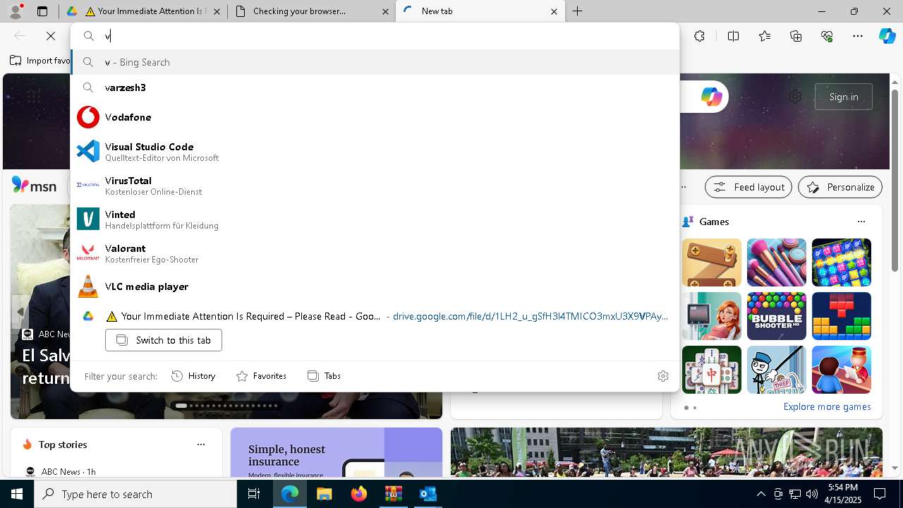Click Copilot logo on new tab page
Screen dimensions: 903x508
711,97
